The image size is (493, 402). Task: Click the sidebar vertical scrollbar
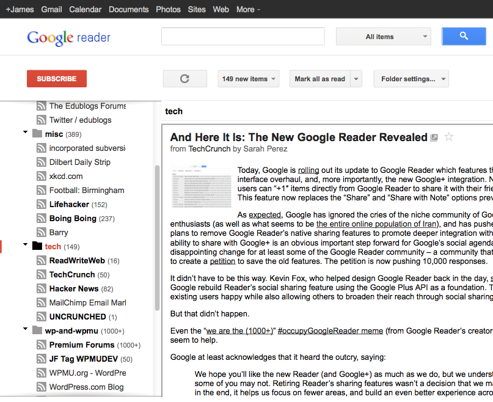tap(157, 238)
